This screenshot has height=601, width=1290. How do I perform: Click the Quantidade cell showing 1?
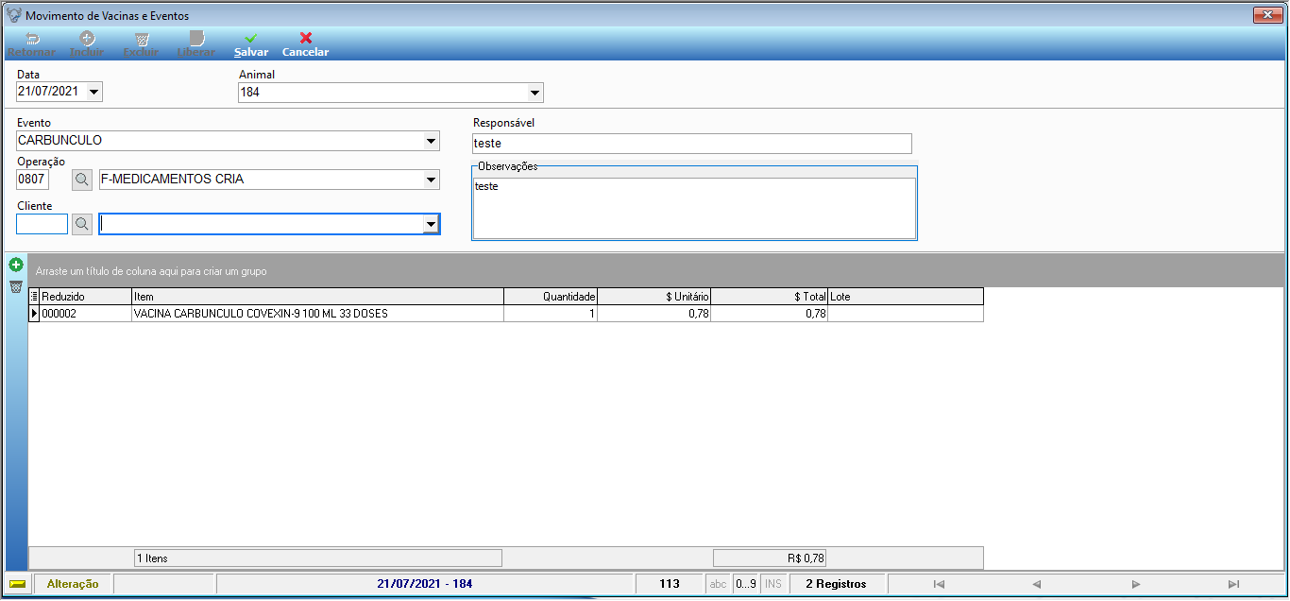551,314
